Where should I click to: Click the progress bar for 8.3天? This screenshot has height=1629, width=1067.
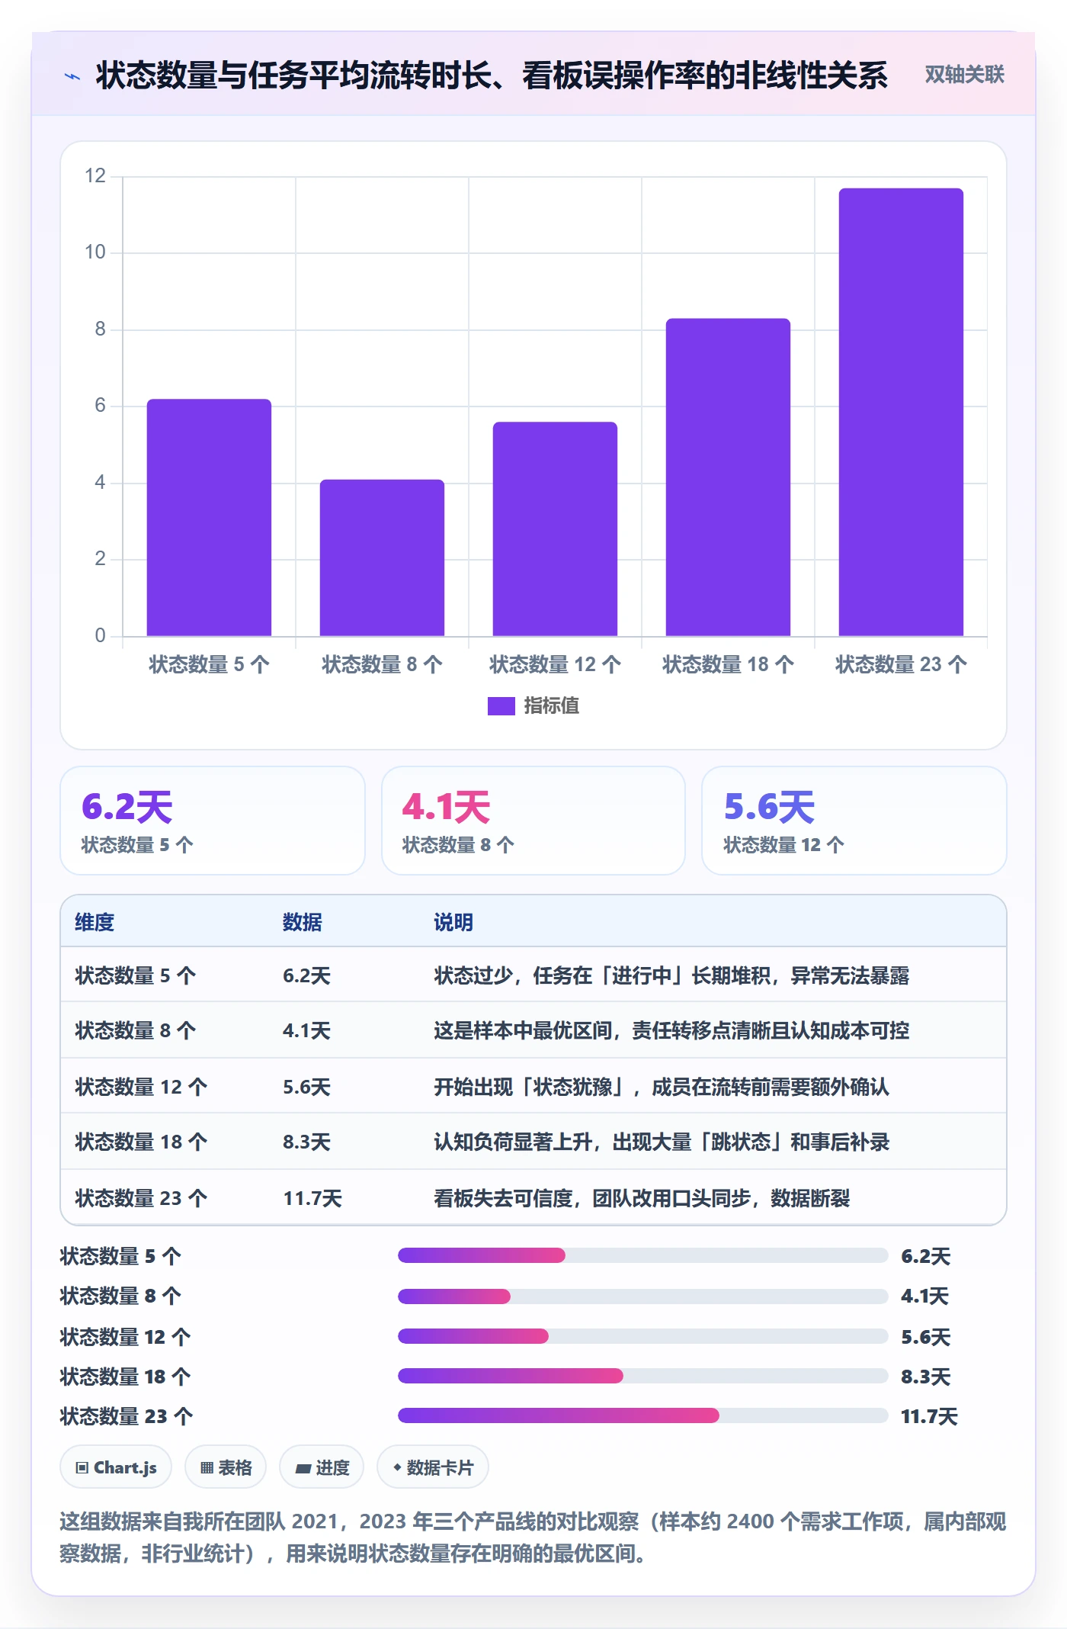[642, 1376]
